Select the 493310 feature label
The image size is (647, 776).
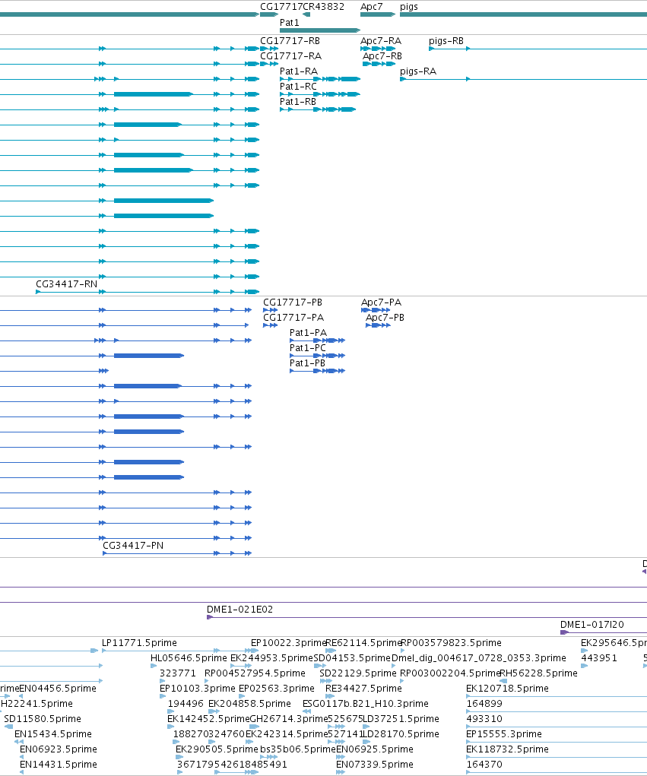[x=484, y=718]
